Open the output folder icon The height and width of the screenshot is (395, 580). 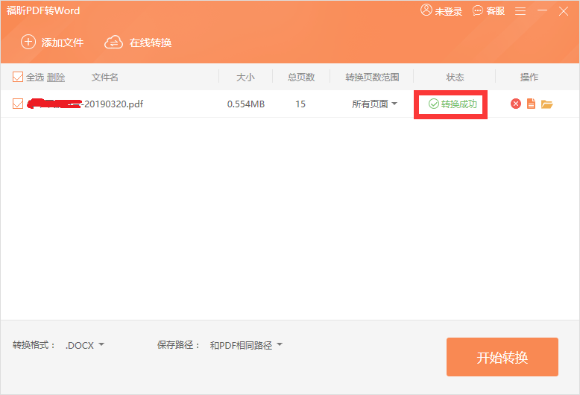click(546, 104)
